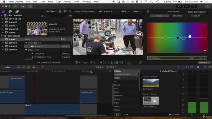212x119 pixels.
Task: Open the Mark menu
Action: pos(51,2)
